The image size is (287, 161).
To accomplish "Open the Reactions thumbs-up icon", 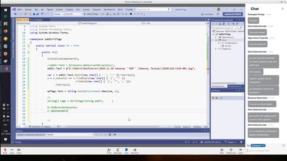I will coord(135,150).
